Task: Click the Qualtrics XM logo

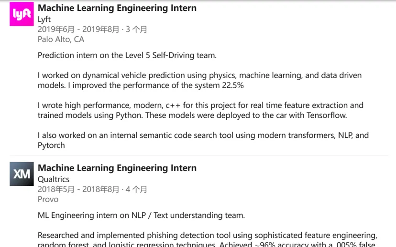Action: coord(22,174)
